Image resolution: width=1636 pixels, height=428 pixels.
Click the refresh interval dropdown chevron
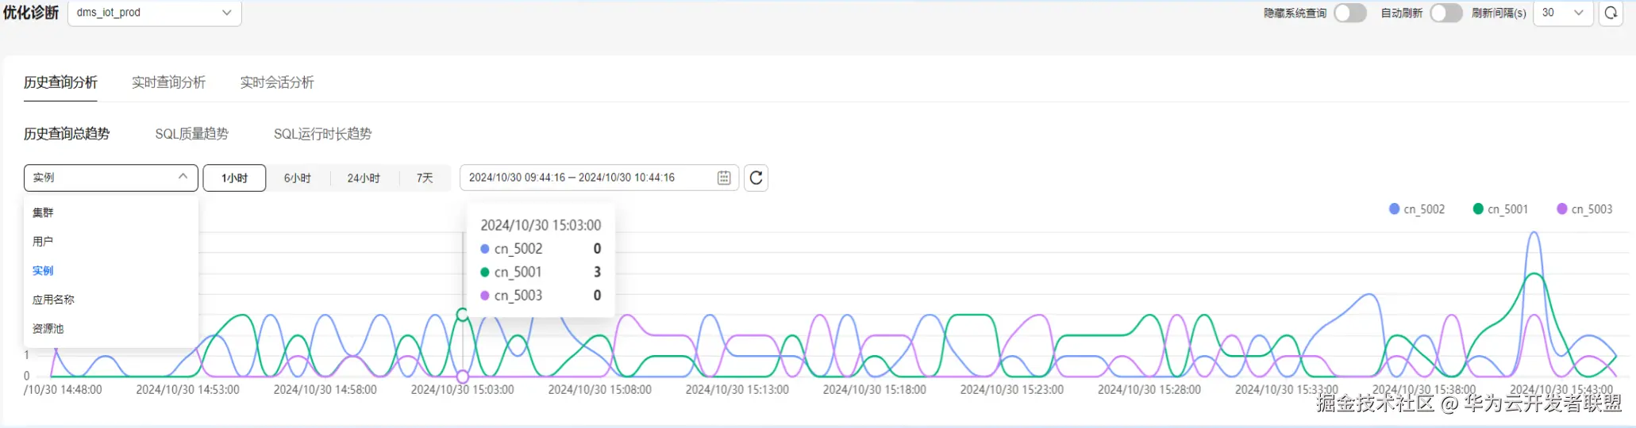tap(1578, 13)
